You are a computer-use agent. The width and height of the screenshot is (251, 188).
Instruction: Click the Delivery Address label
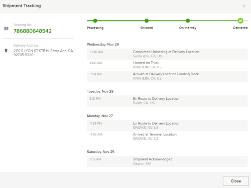pyautogui.click(x=26, y=46)
